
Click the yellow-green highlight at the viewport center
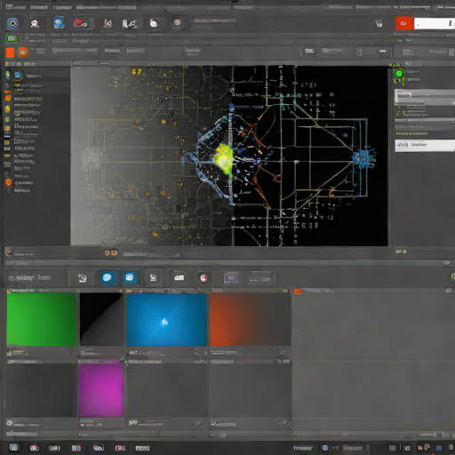(224, 159)
